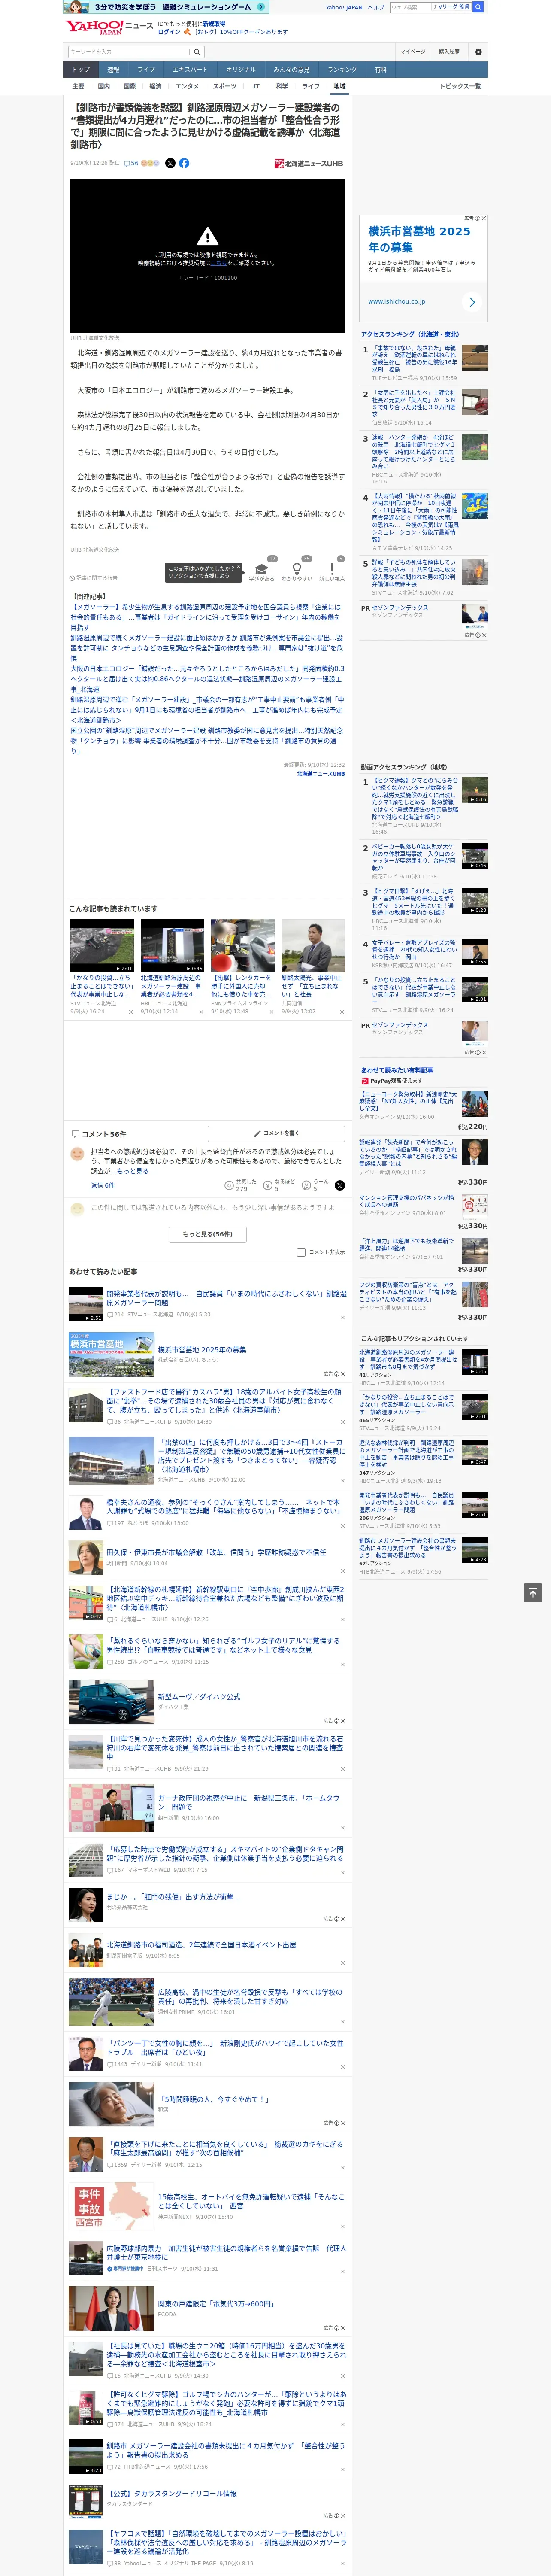The image size is (551, 2576).
Task: Share the first comment on X
Action: [340, 1185]
